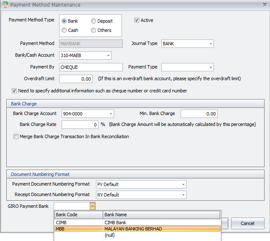Select the Cash payment method type
The height and width of the screenshot is (241, 270).
[64, 30]
